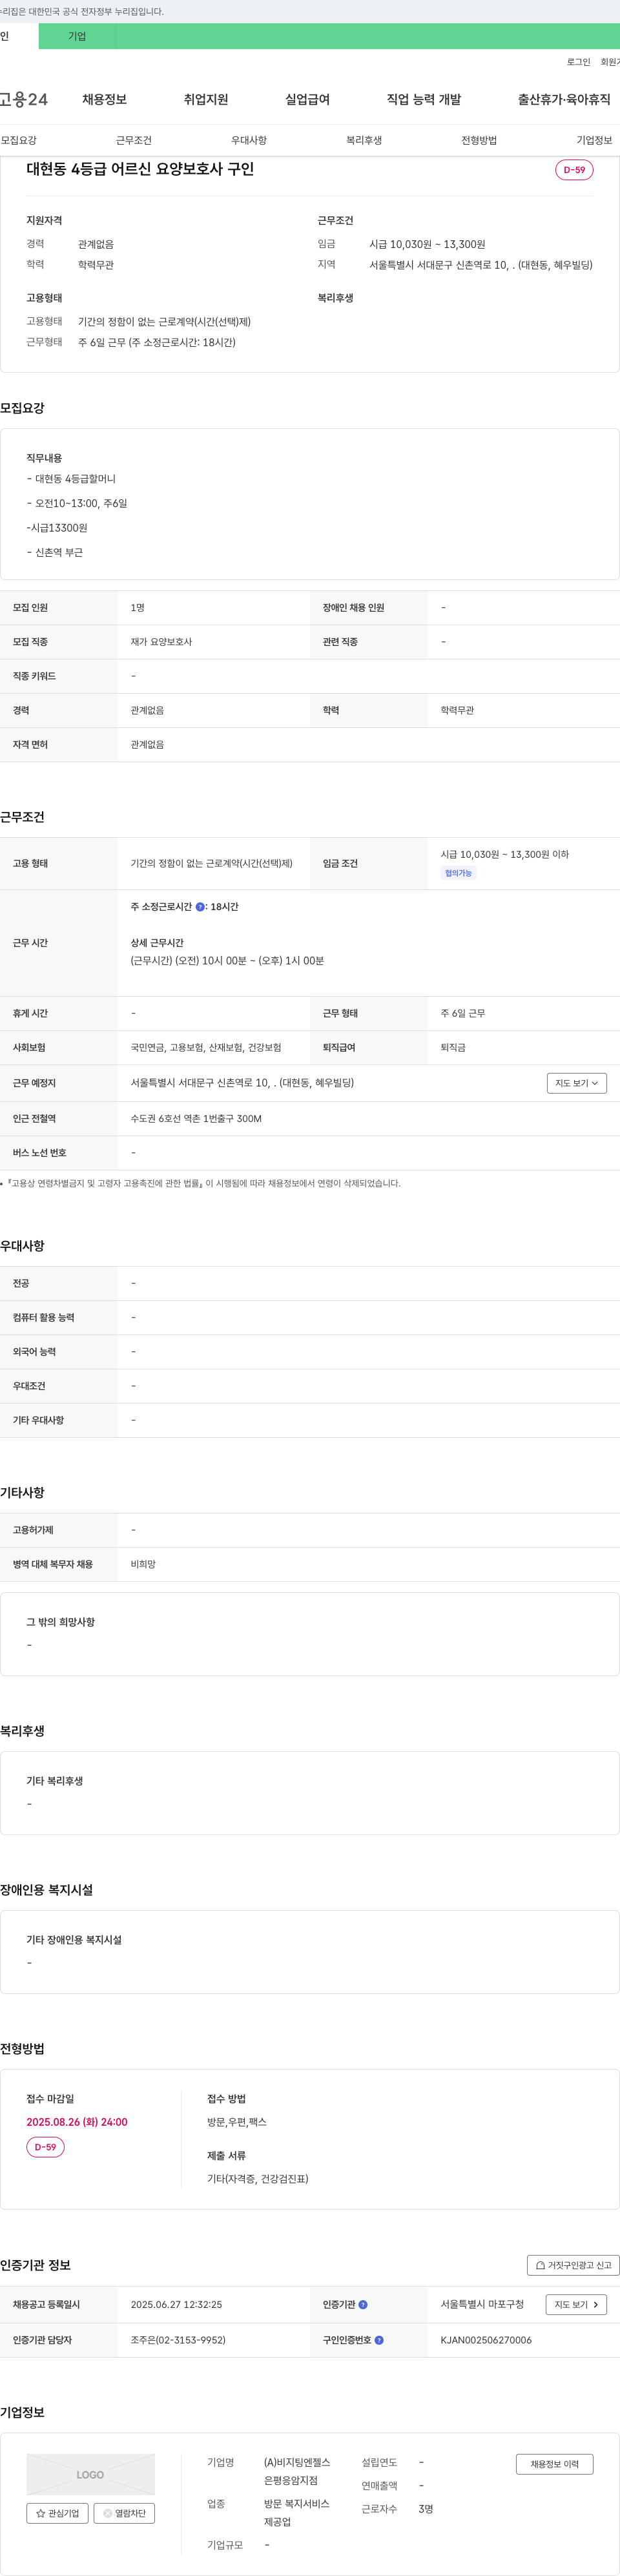The height and width of the screenshot is (2576, 620).
Task: Add company via 관심기업 star button
Action: 57,2513
